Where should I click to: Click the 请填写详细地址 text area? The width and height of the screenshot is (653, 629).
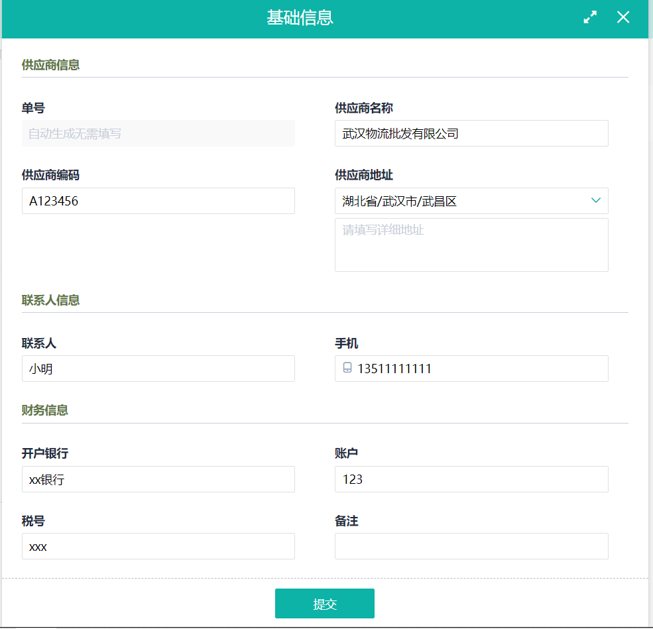pyautogui.click(x=471, y=245)
